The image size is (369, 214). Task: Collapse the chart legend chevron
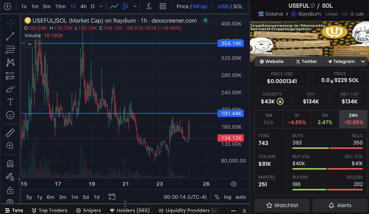coord(30,44)
